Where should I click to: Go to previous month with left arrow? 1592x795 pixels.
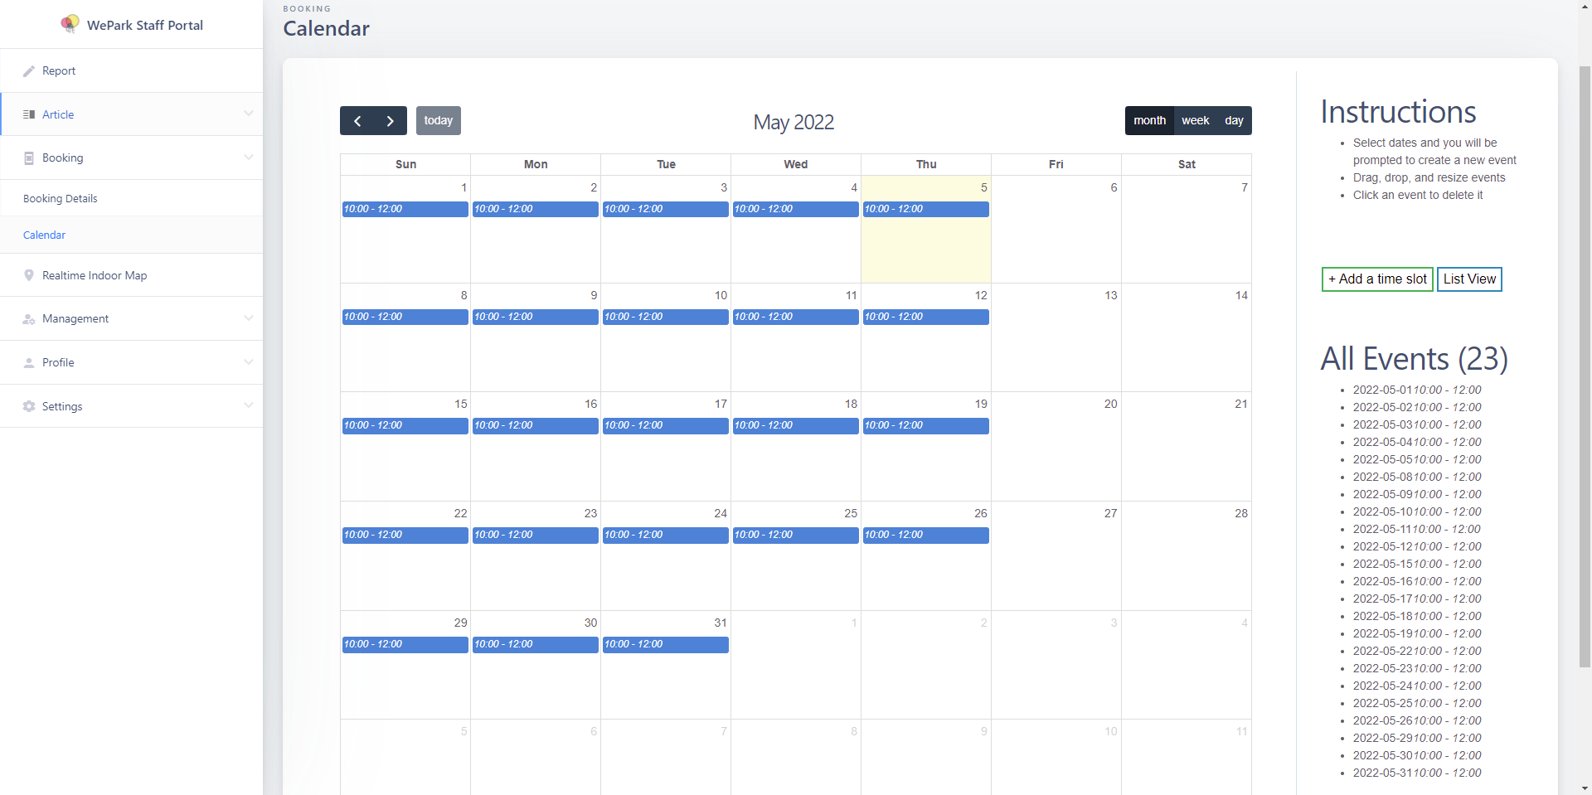(357, 121)
